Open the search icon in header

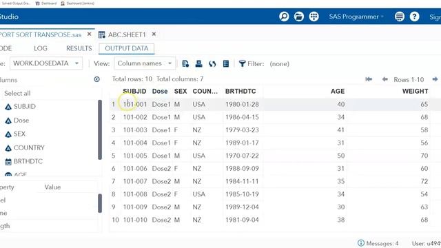(284, 17)
